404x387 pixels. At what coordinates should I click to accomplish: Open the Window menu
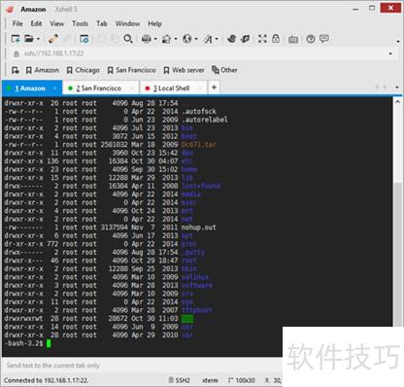tap(127, 23)
